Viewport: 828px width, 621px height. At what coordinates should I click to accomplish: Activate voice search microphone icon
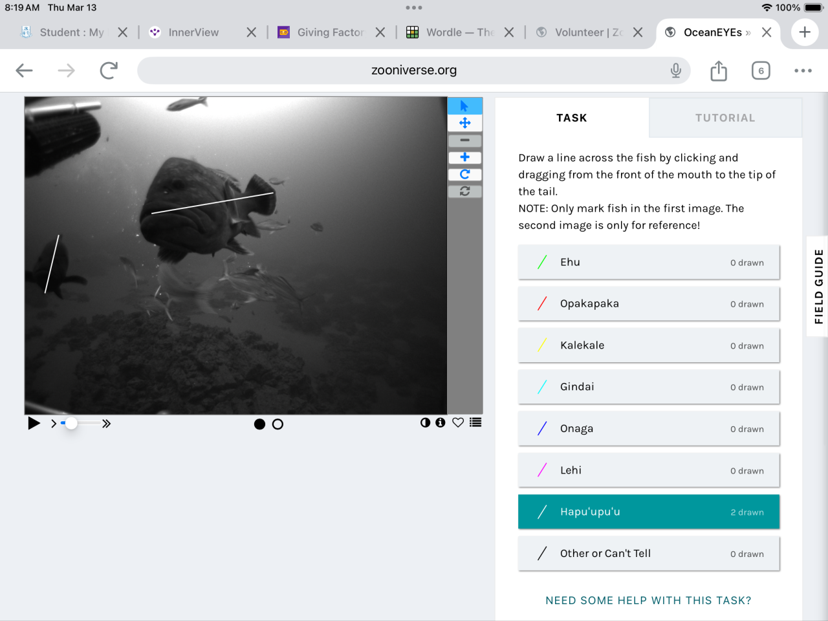click(675, 70)
